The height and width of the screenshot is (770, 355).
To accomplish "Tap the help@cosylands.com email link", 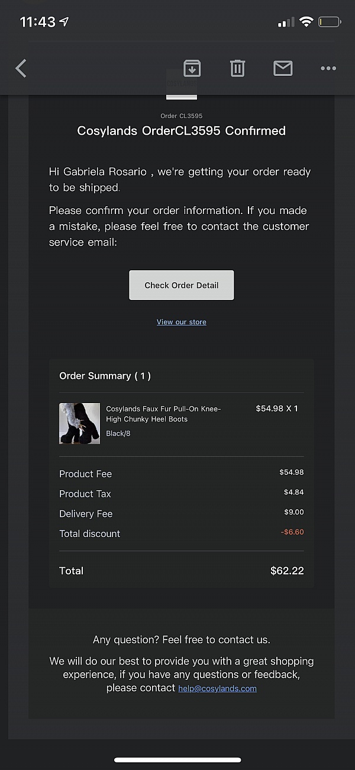I will tap(217, 688).
